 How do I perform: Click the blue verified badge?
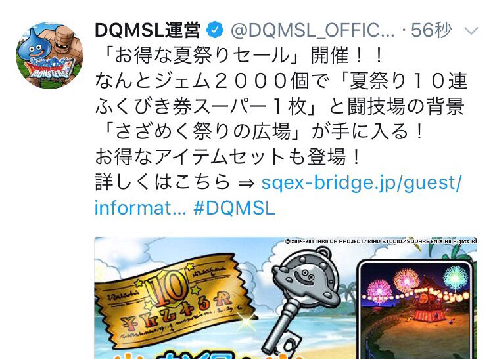click(215, 30)
